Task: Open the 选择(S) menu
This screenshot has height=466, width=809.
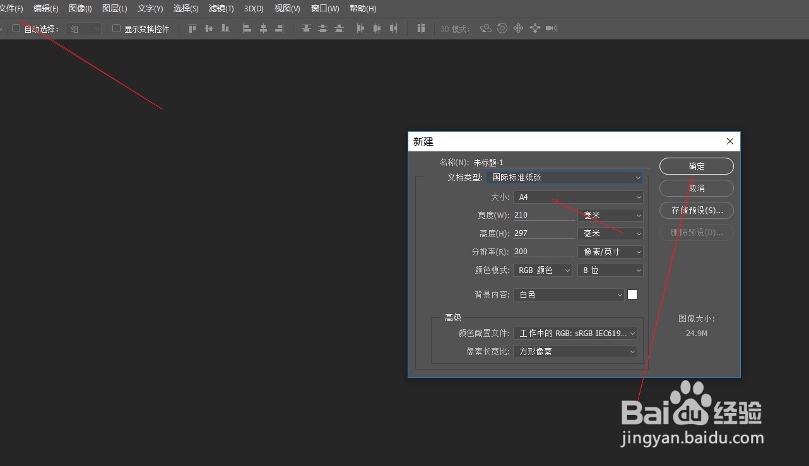Action: [186, 8]
